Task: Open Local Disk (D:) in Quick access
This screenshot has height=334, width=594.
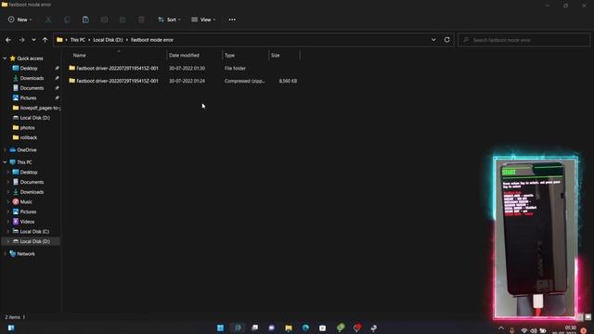Action: click(34, 118)
